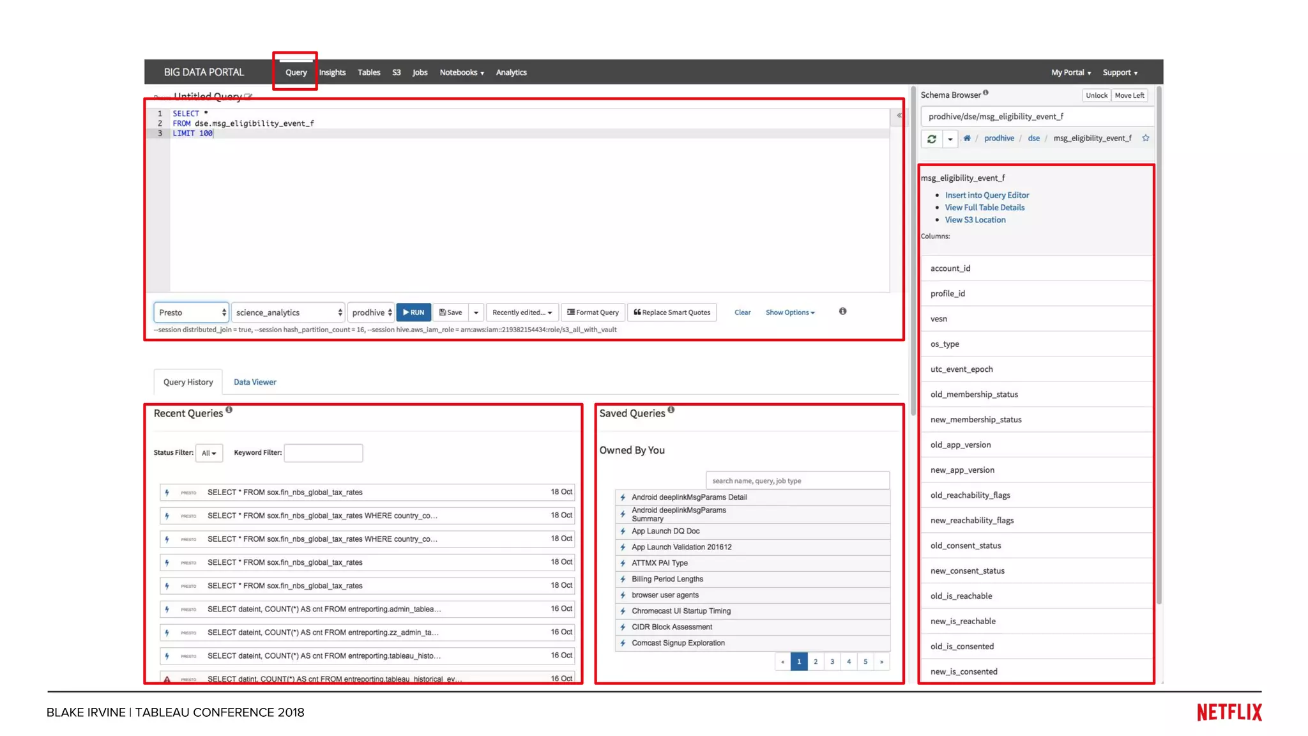The height and width of the screenshot is (736, 1308).
Task: Open the Presto engine selector
Action: 191,312
